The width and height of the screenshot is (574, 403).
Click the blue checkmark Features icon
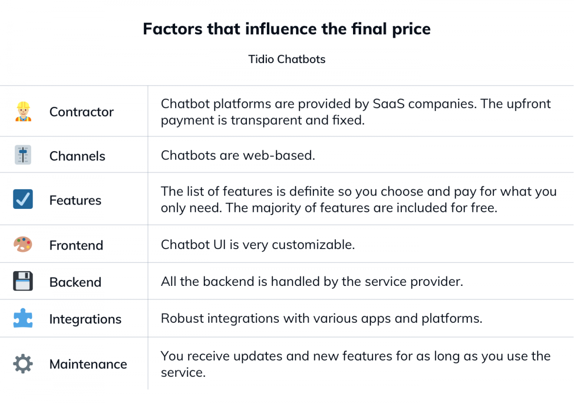(23, 199)
